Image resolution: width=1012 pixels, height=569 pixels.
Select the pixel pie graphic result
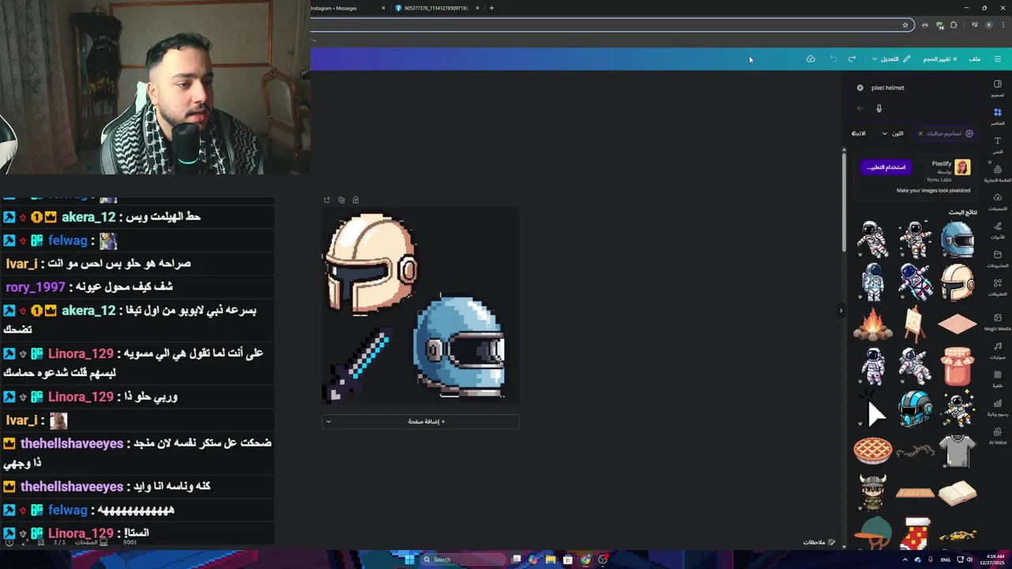pyautogui.click(x=873, y=450)
